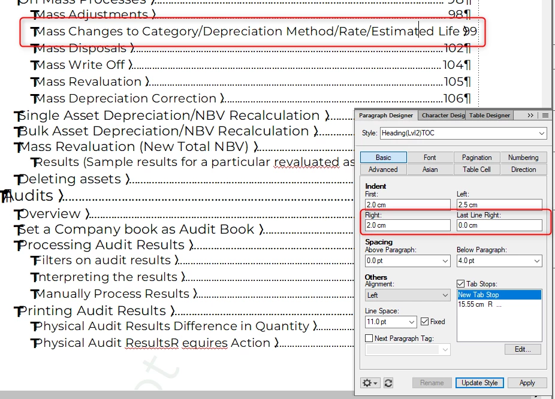Viewport: 555px width, 399px height.
Task: Select the Direction properties tab
Action: coord(523,170)
